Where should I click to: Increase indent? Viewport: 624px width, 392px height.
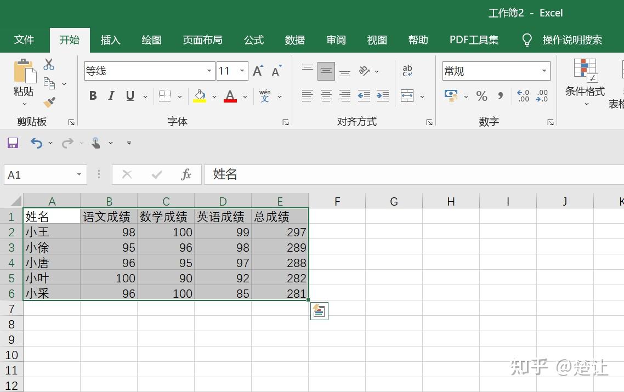(x=382, y=96)
